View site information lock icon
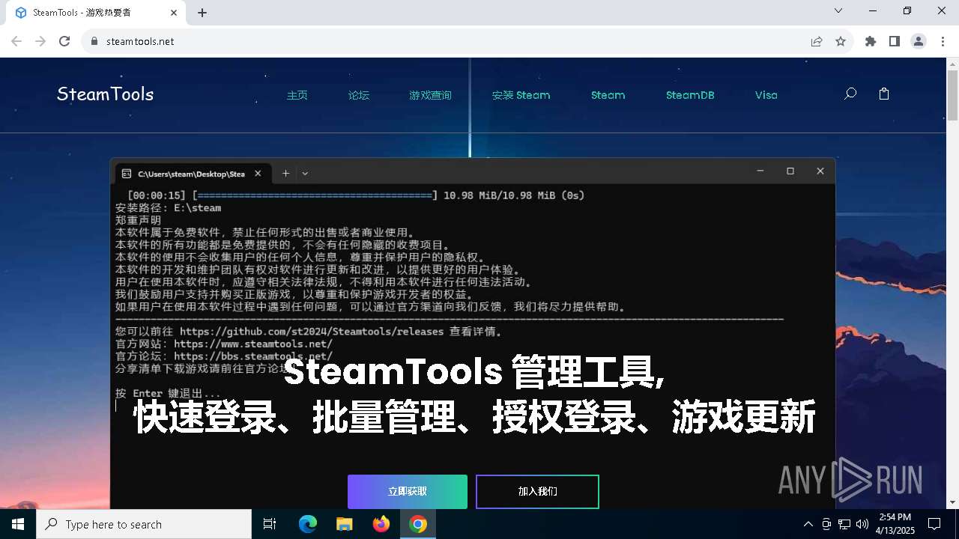This screenshot has width=959, height=539. 94,41
